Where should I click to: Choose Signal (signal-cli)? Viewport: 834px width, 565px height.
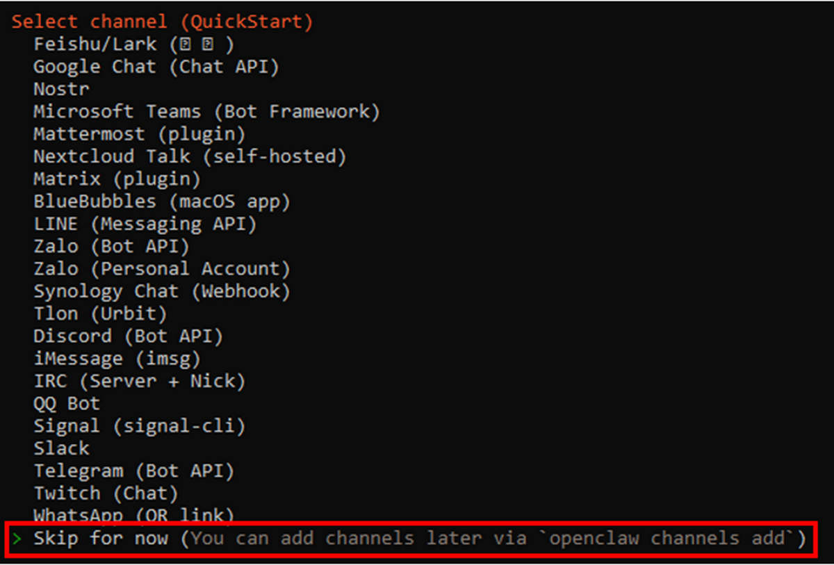point(139,425)
